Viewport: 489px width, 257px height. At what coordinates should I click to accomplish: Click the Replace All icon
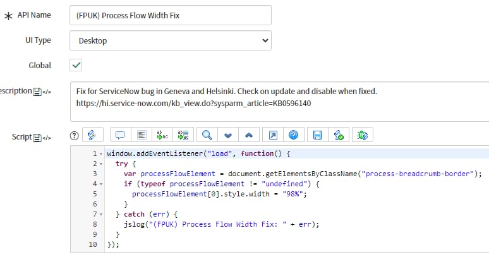pyautogui.click(x=183, y=135)
